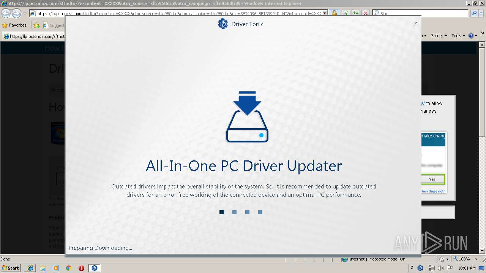486x273 pixels.
Task: Show hidden system tray icons
Action: pos(412,268)
